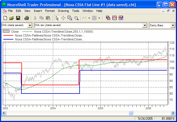
Task: Click the horizontal scrollbar right arrow
Action: pos(173,113)
